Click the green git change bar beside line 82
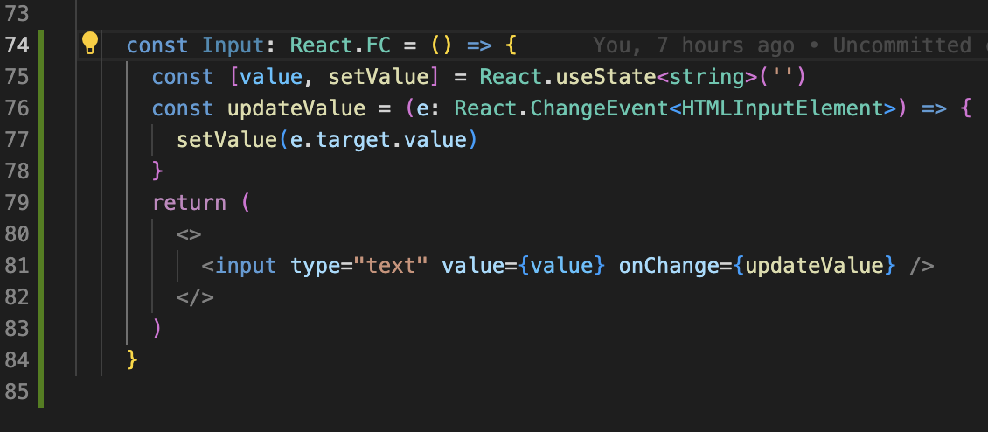Viewport: 988px width, 432px height. pyautogui.click(x=42, y=297)
